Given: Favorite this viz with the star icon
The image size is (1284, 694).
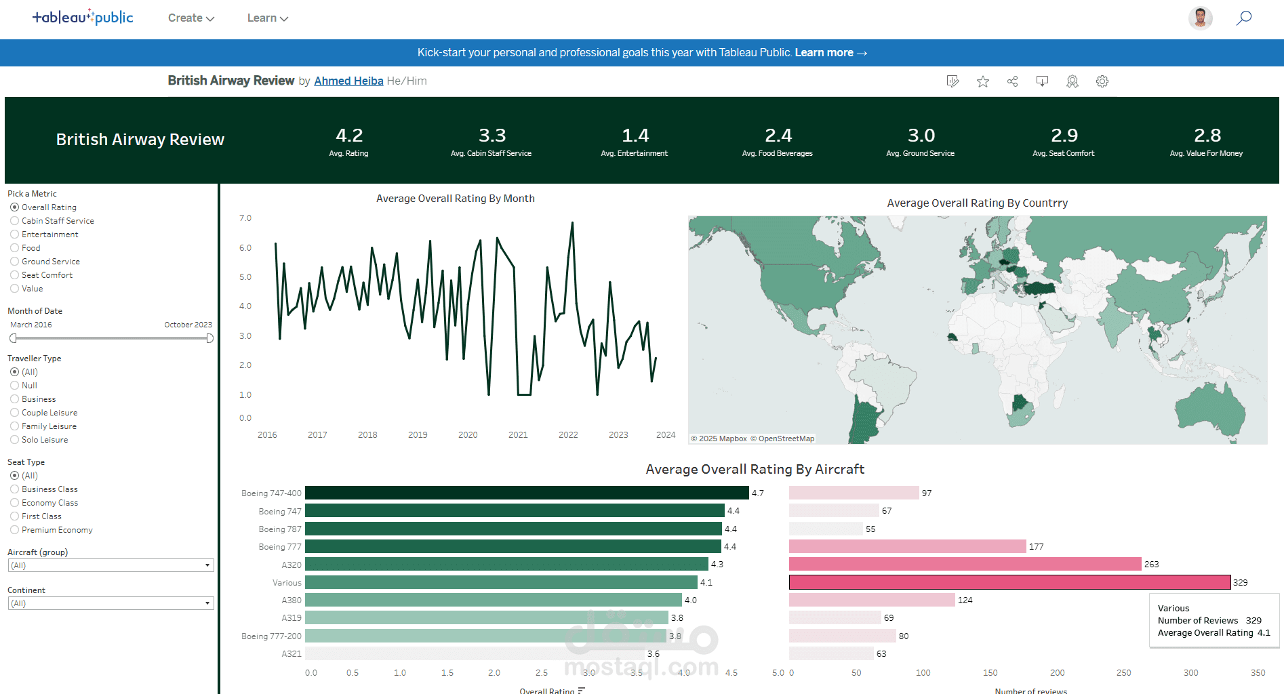Looking at the screenshot, I should pos(983,81).
